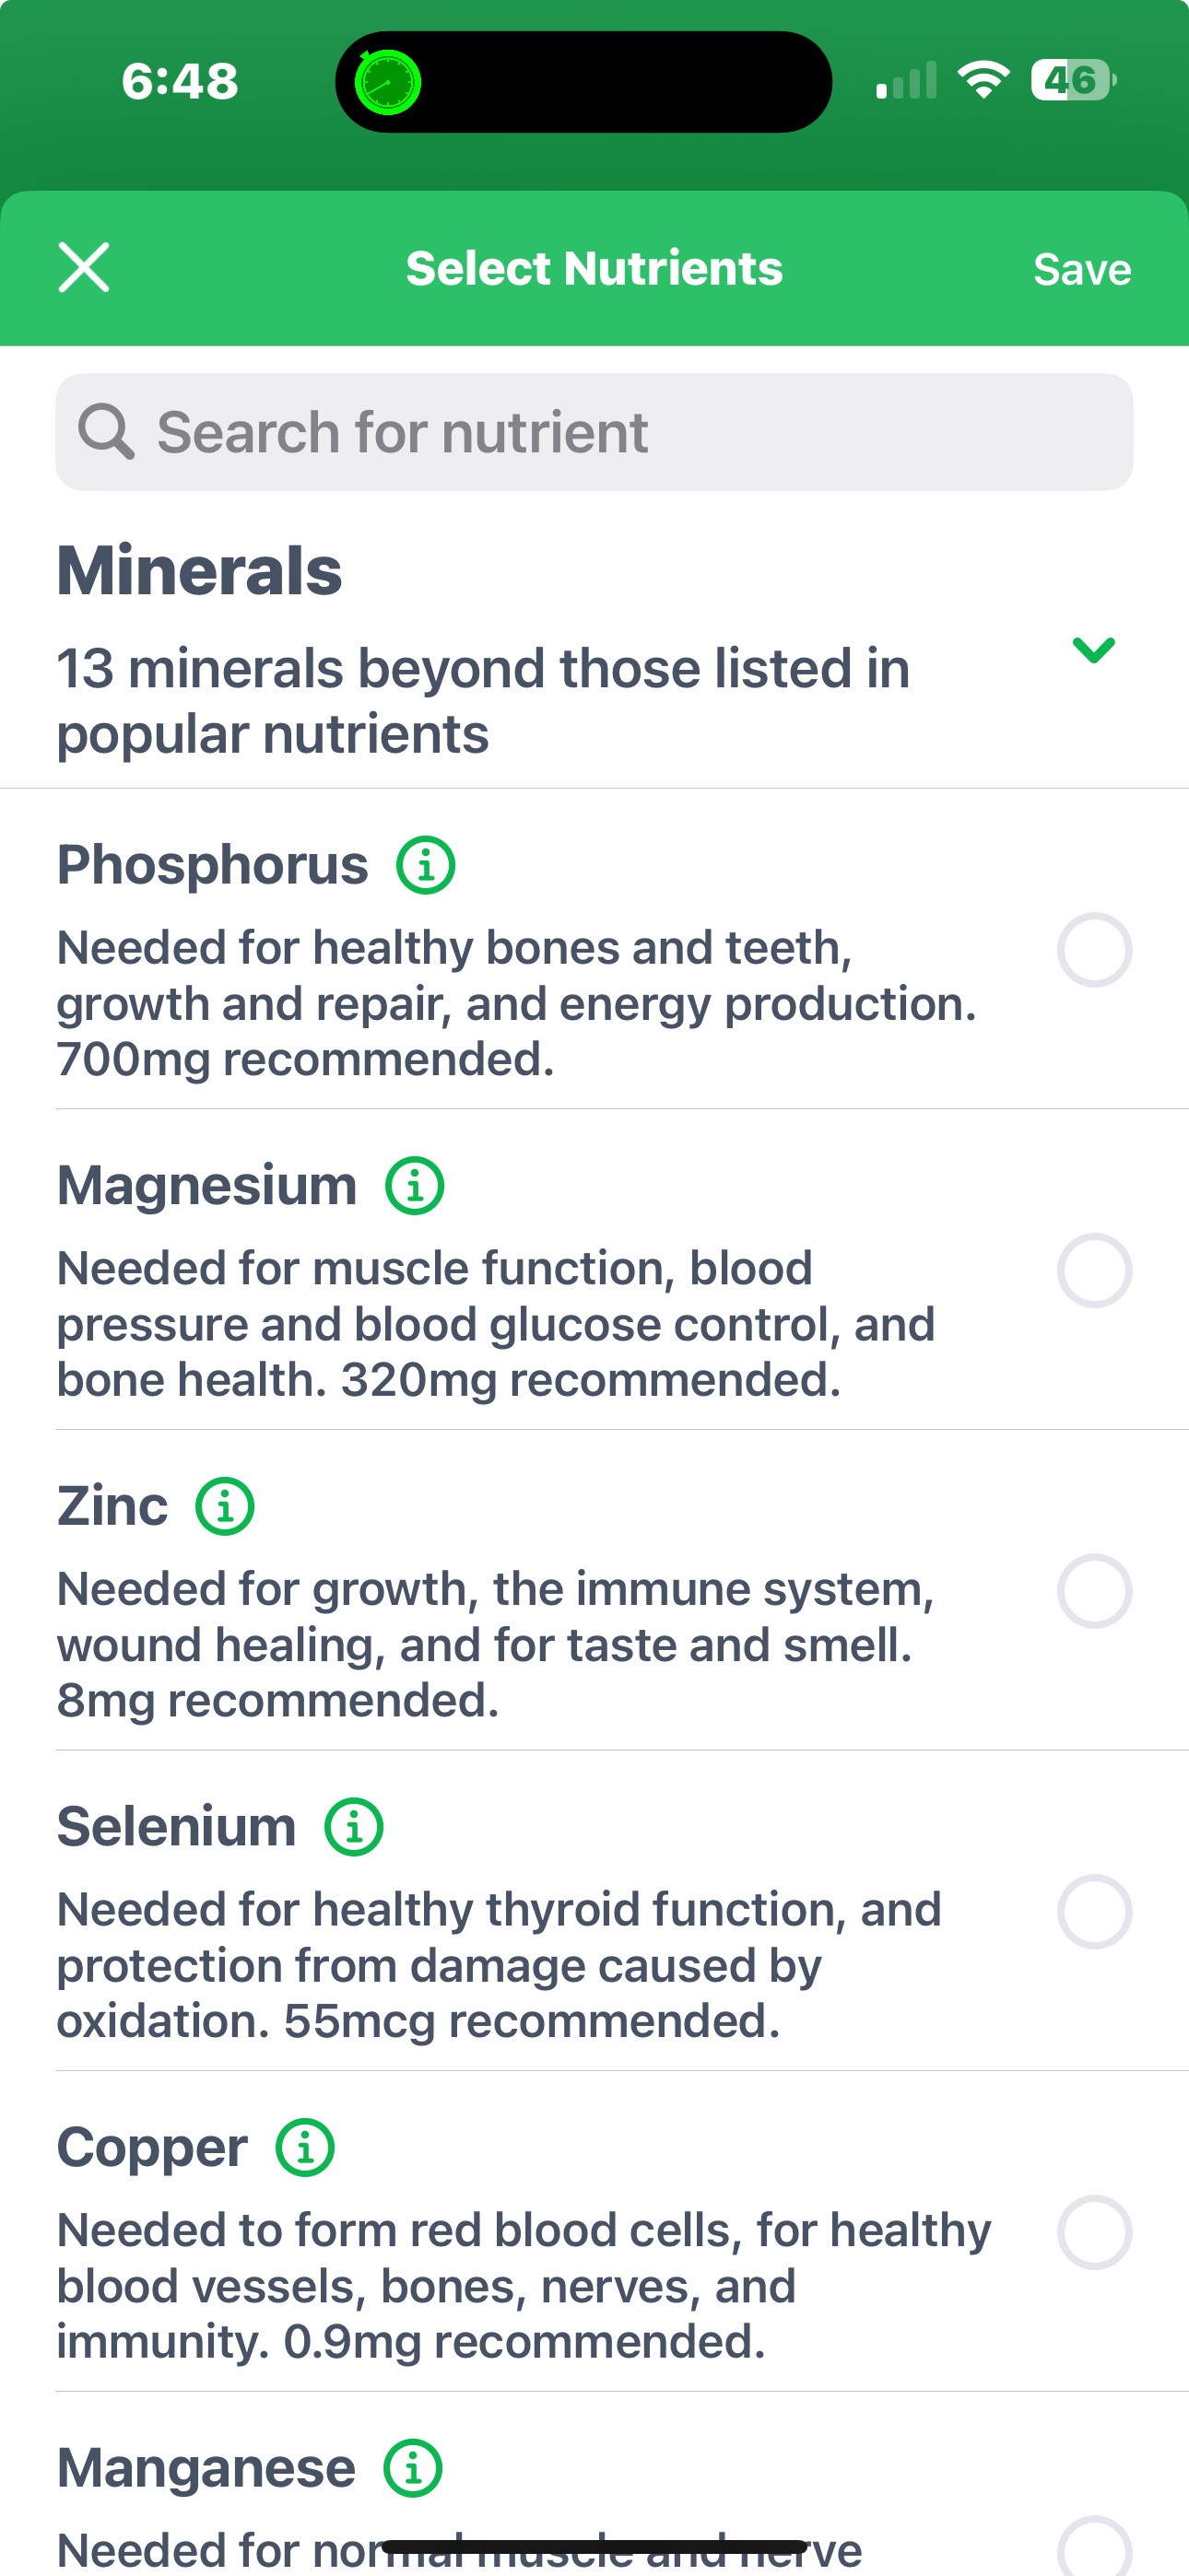Tap the 13 minerals subtitle text

pos(482,701)
